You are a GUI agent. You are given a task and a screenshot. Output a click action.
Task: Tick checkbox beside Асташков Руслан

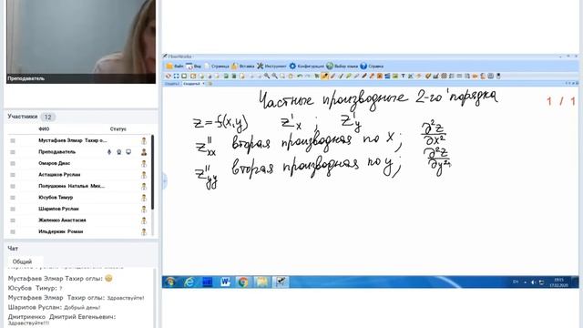(13, 175)
